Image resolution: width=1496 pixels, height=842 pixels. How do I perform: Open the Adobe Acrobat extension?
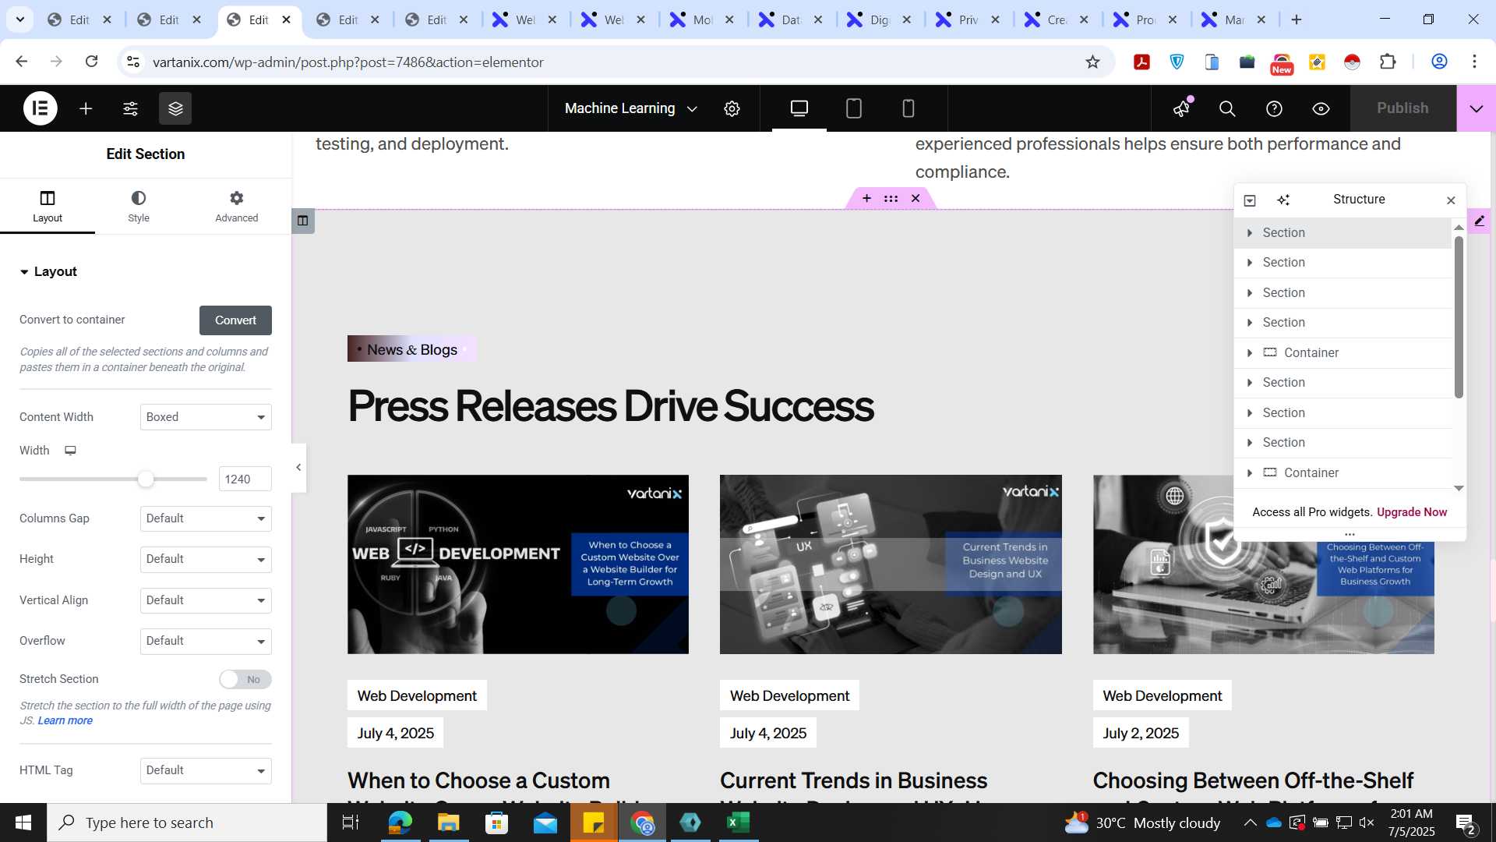tap(1141, 62)
